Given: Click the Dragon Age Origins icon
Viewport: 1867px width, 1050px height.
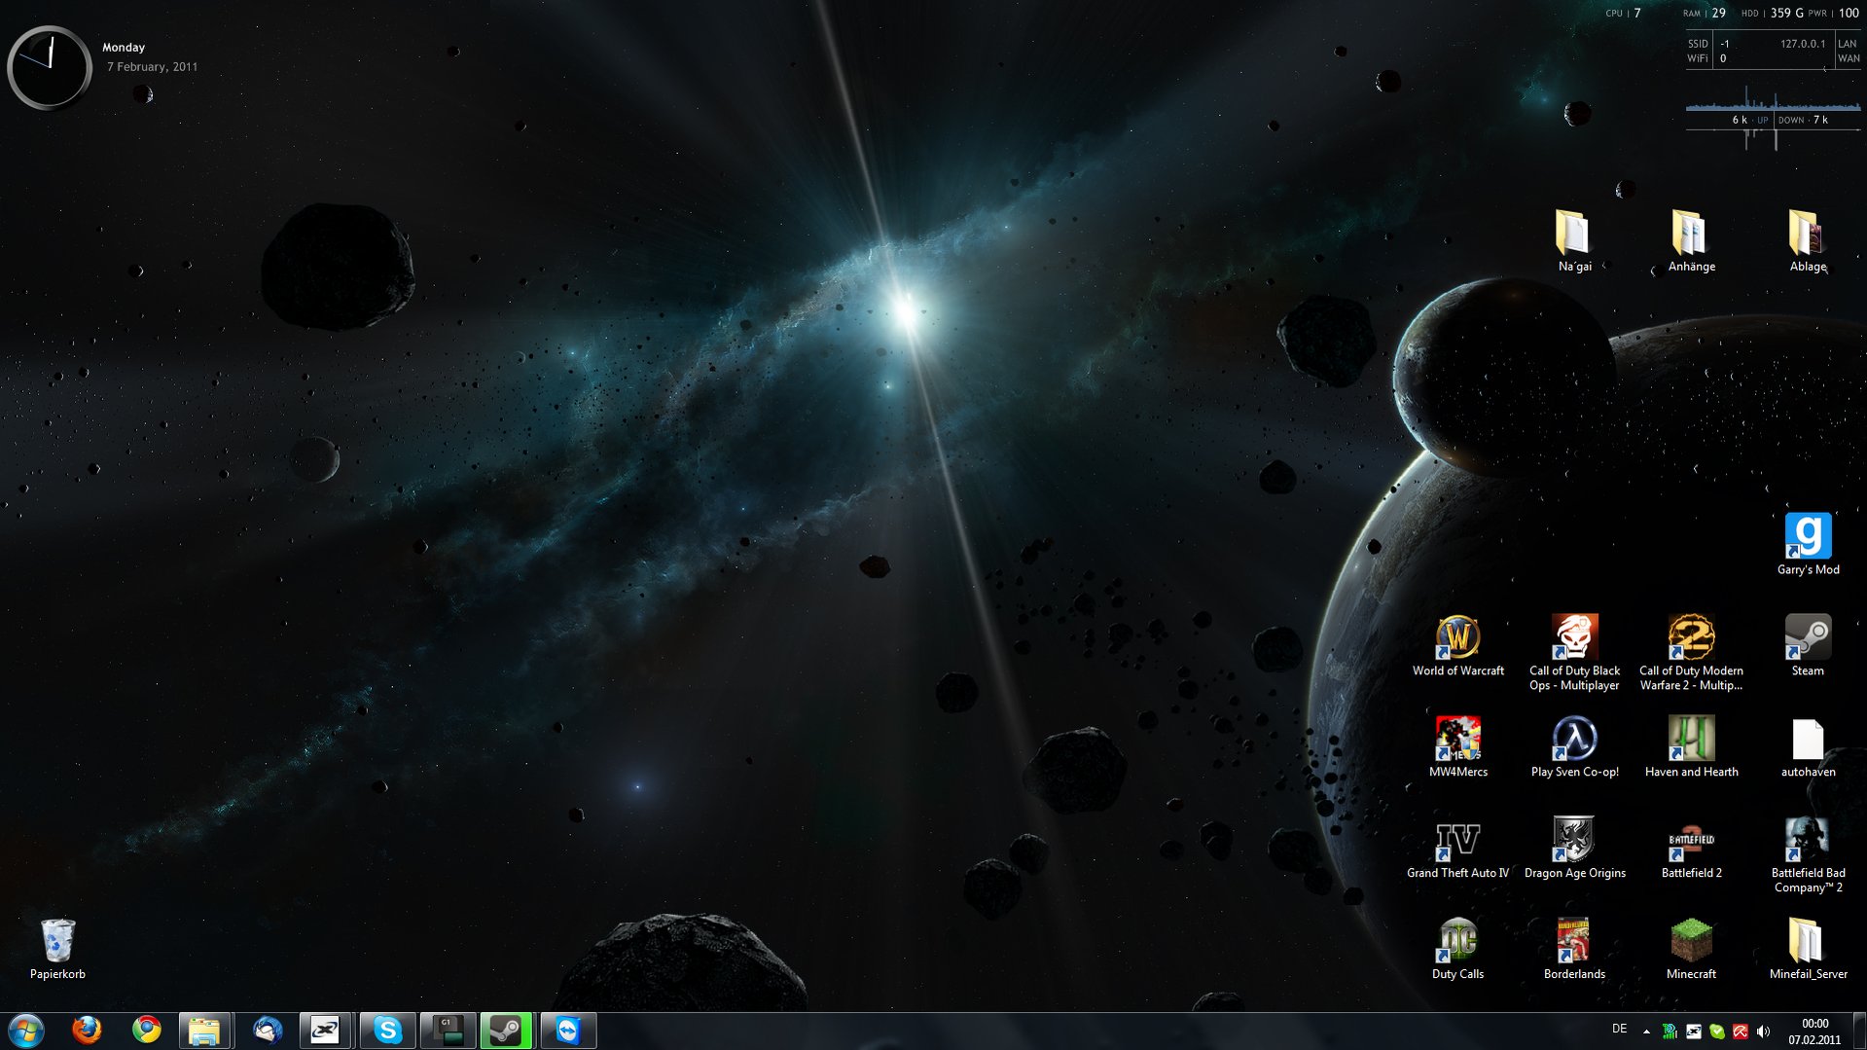Looking at the screenshot, I should tap(1574, 841).
